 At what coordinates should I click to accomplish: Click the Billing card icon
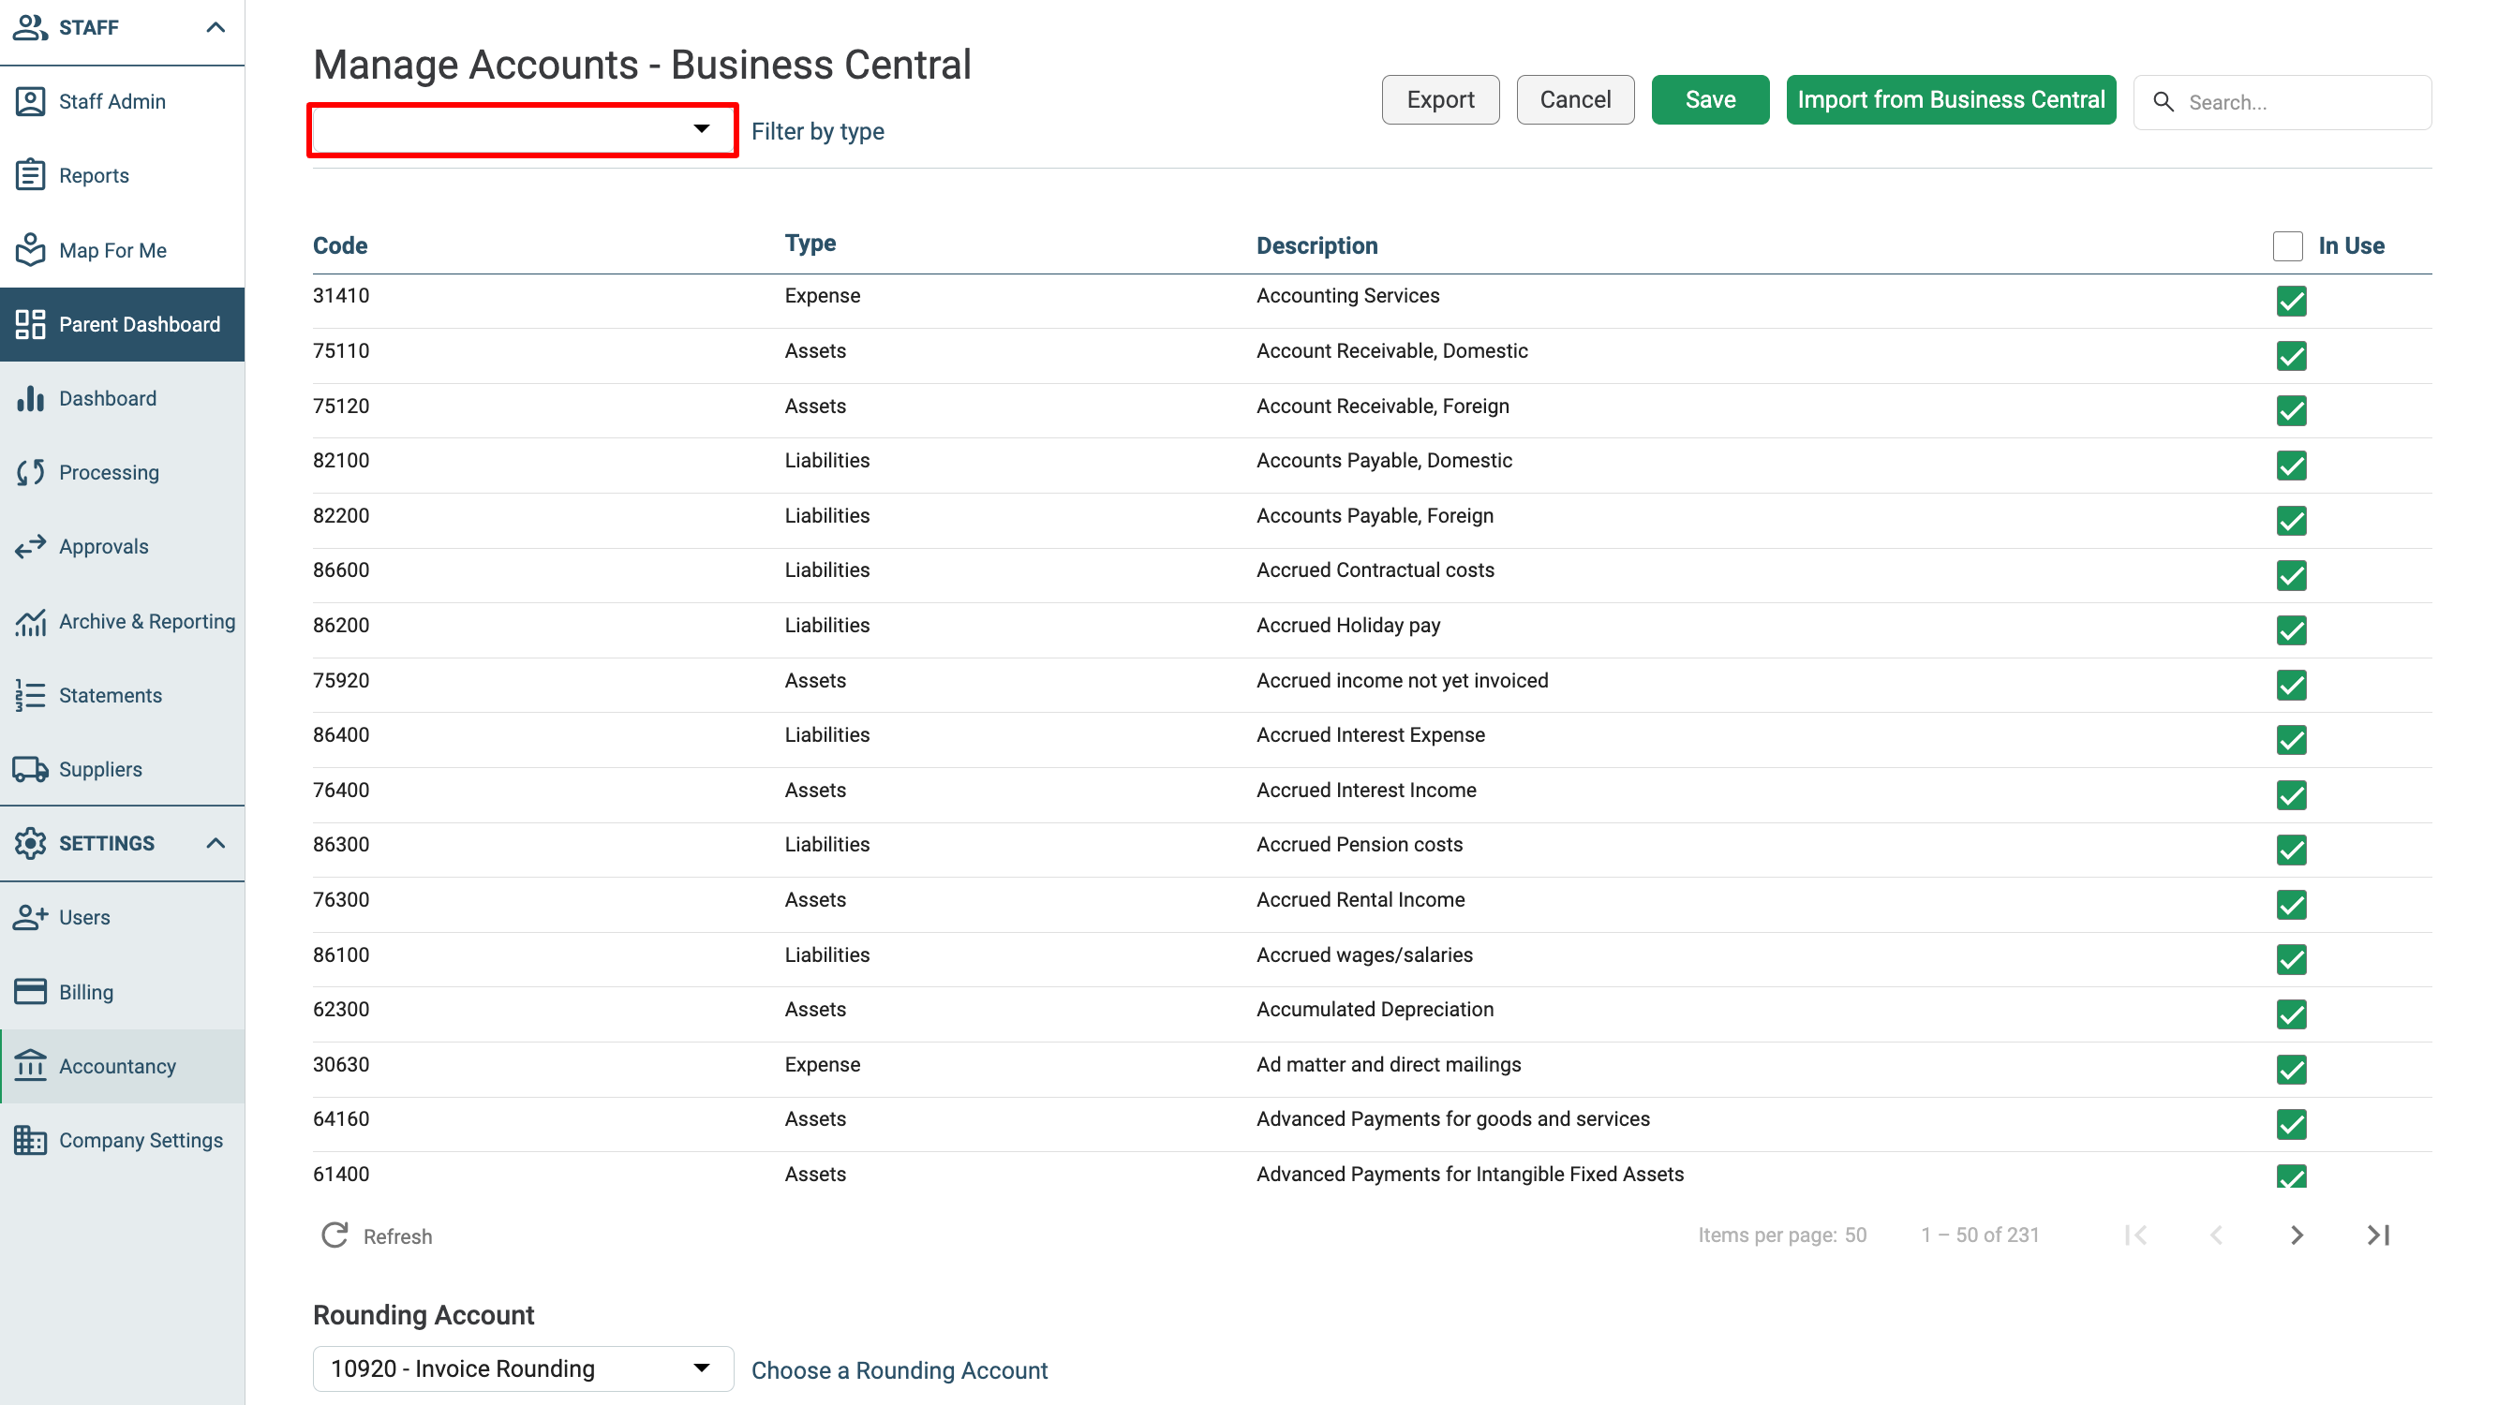pos(30,992)
